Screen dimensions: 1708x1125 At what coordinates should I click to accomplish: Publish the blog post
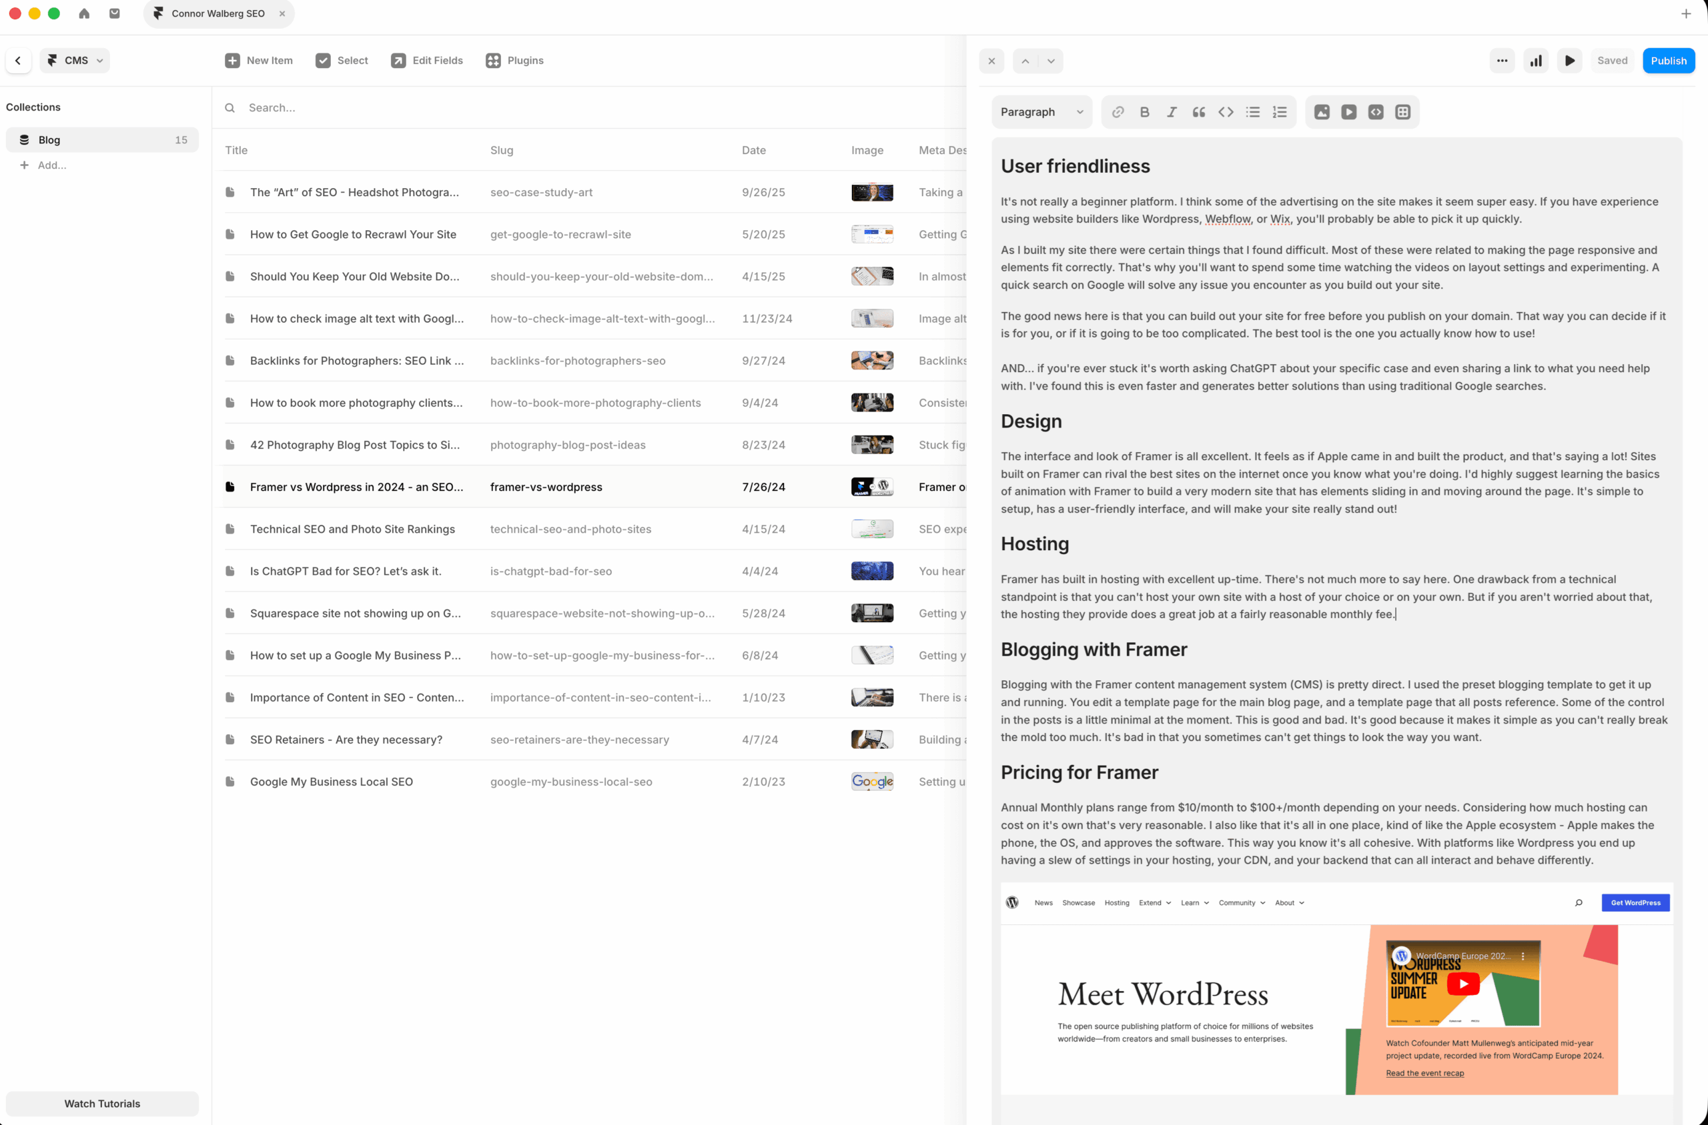point(1668,60)
